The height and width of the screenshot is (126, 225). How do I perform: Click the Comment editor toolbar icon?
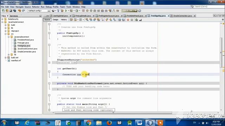point(136,20)
